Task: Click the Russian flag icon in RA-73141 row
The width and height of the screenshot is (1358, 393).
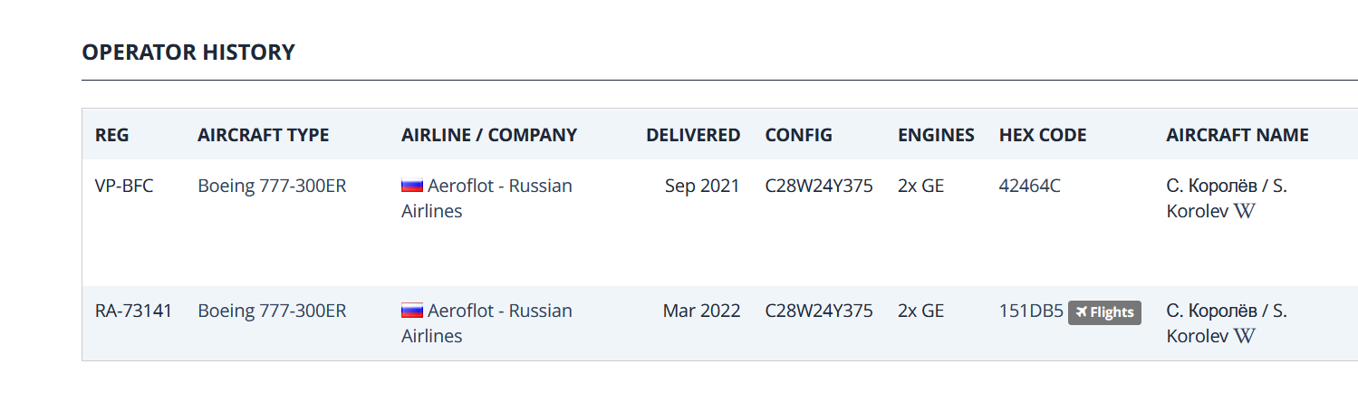Action: (x=412, y=312)
